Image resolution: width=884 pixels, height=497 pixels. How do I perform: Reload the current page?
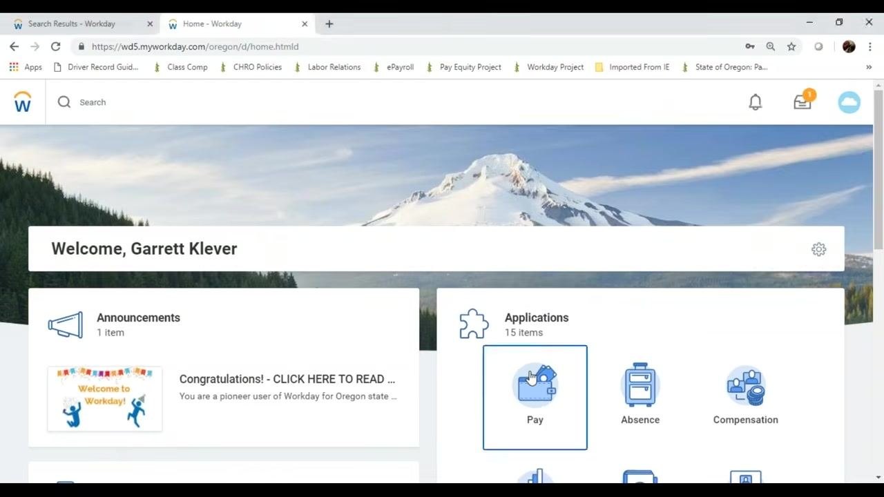coord(55,46)
